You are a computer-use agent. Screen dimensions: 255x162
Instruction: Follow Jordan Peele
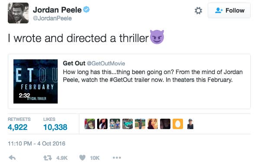point(229,10)
